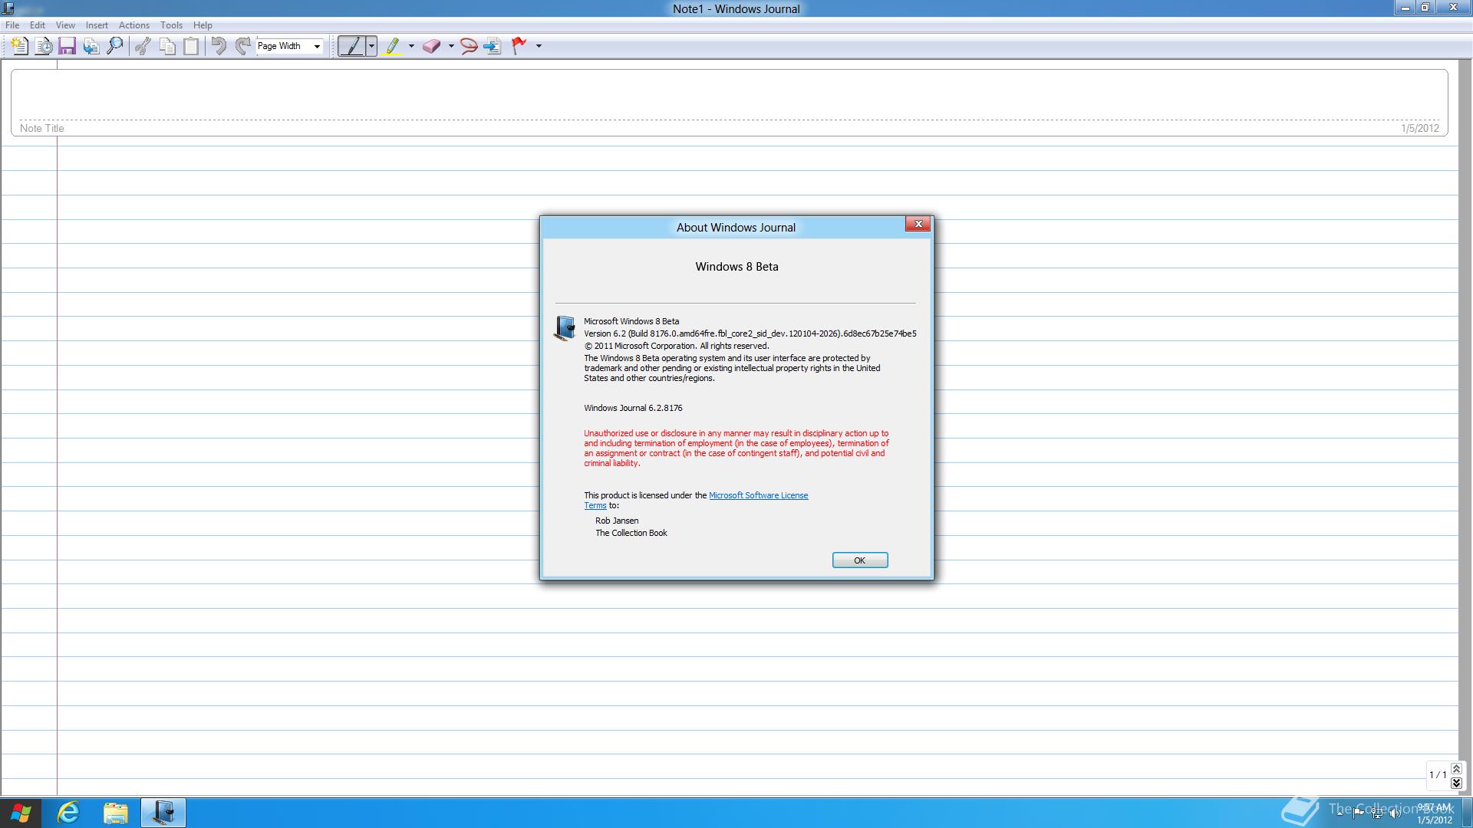Click the date 1/5/2012 in the note header
The image size is (1473, 828).
[x=1420, y=128]
